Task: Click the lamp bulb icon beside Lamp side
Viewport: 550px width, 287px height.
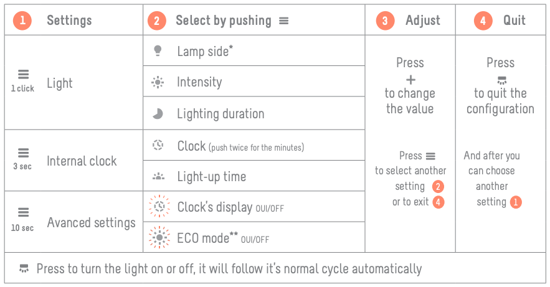Action: 158,51
